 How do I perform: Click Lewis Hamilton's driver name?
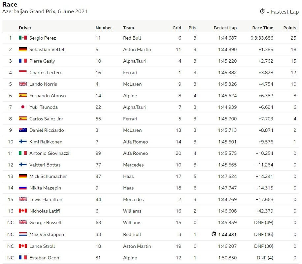tap(46, 200)
